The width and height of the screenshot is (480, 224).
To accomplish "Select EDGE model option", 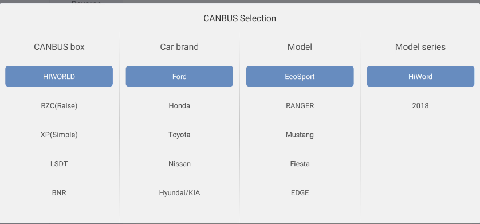I will tap(300, 193).
